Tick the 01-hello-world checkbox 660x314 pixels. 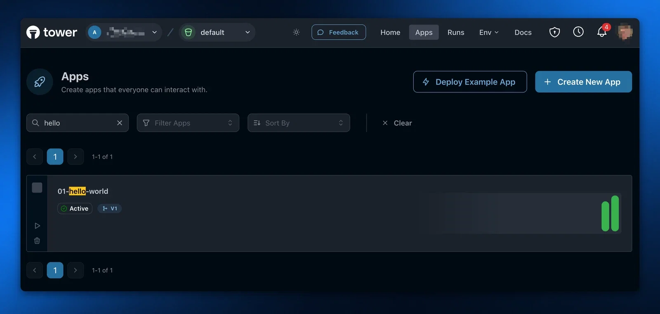click(37, 188)
